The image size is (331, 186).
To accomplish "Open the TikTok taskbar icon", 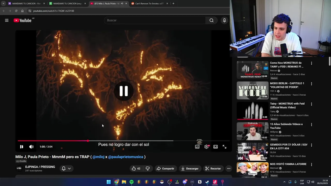I will click(x=215, y=182).
